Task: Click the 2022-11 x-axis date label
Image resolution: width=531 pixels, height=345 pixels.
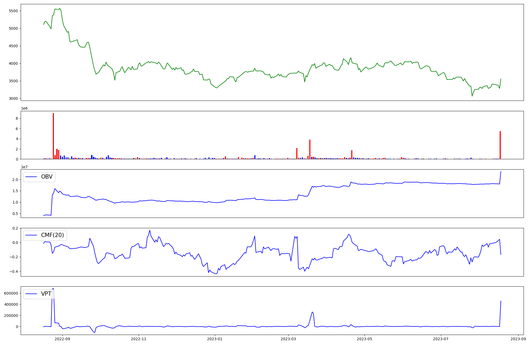Action: pos(139,339)
